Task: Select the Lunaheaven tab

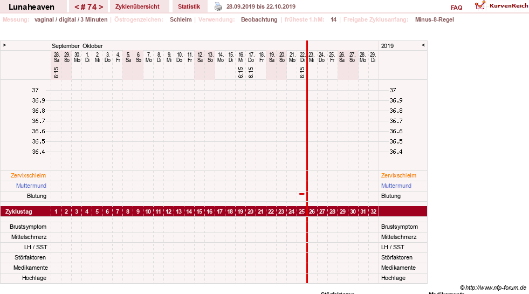Action: tap(31, 7)
